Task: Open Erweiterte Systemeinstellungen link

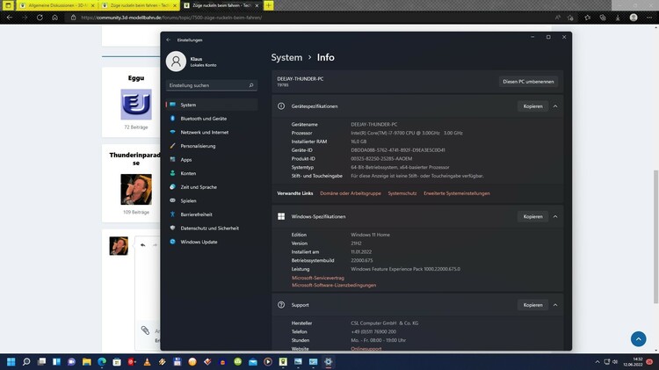Action: pos(457,193)
